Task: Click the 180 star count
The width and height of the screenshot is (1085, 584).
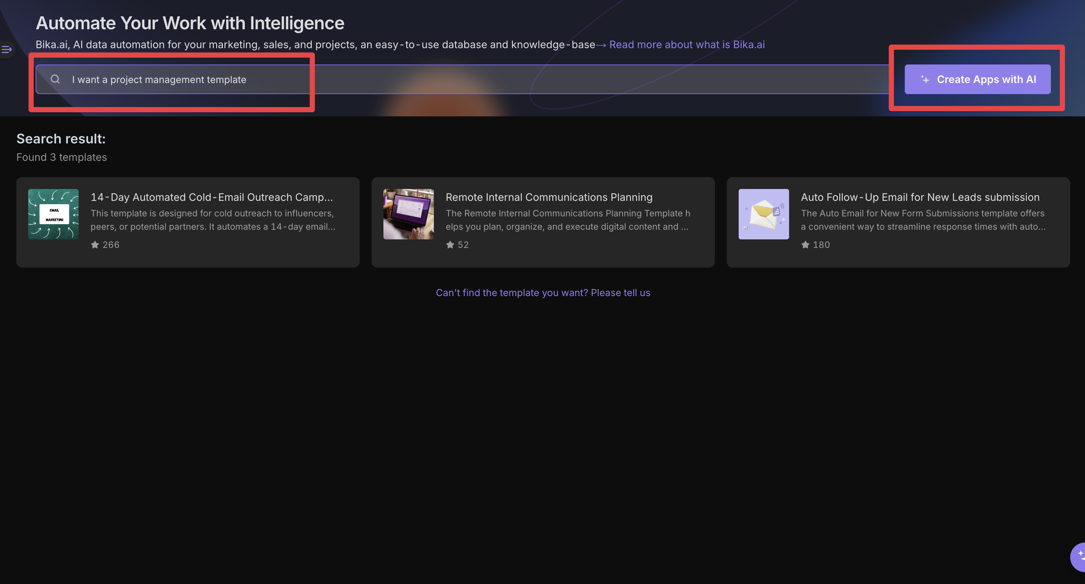Action: [x=821, y=245]
